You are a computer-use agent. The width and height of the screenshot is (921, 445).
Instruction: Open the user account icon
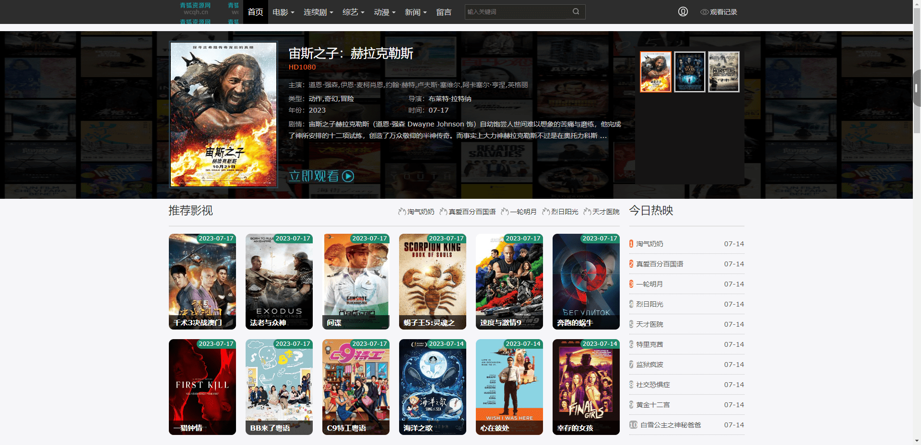pyautogui.click(x=683, y=11)
